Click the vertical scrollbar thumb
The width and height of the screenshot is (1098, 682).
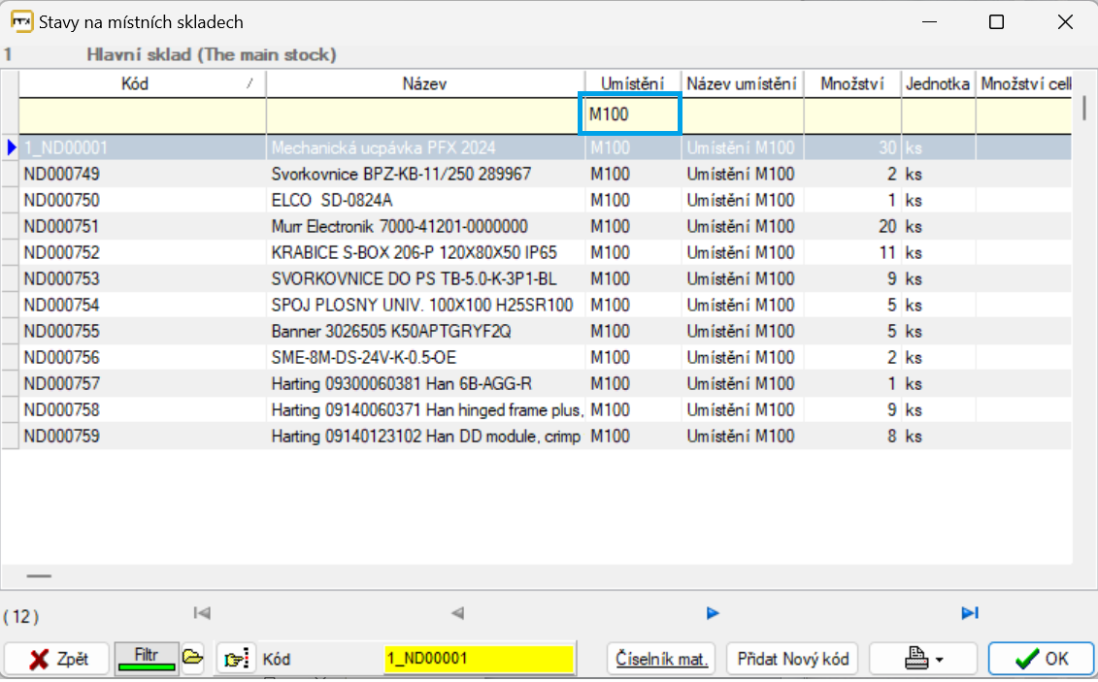[1084, 107]
